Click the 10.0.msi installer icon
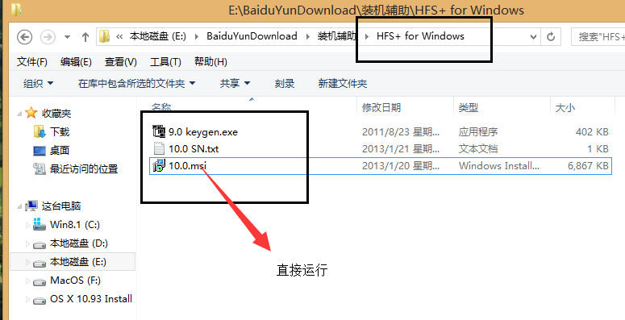625x320 pixels. [x=159, y=165]
